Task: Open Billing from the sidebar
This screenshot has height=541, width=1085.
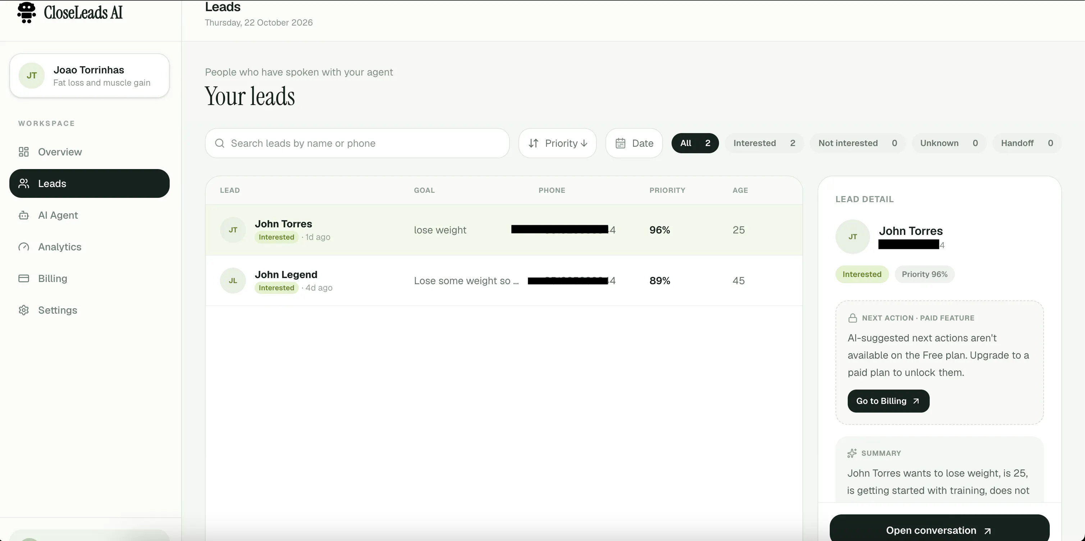Action: point(89,278)
